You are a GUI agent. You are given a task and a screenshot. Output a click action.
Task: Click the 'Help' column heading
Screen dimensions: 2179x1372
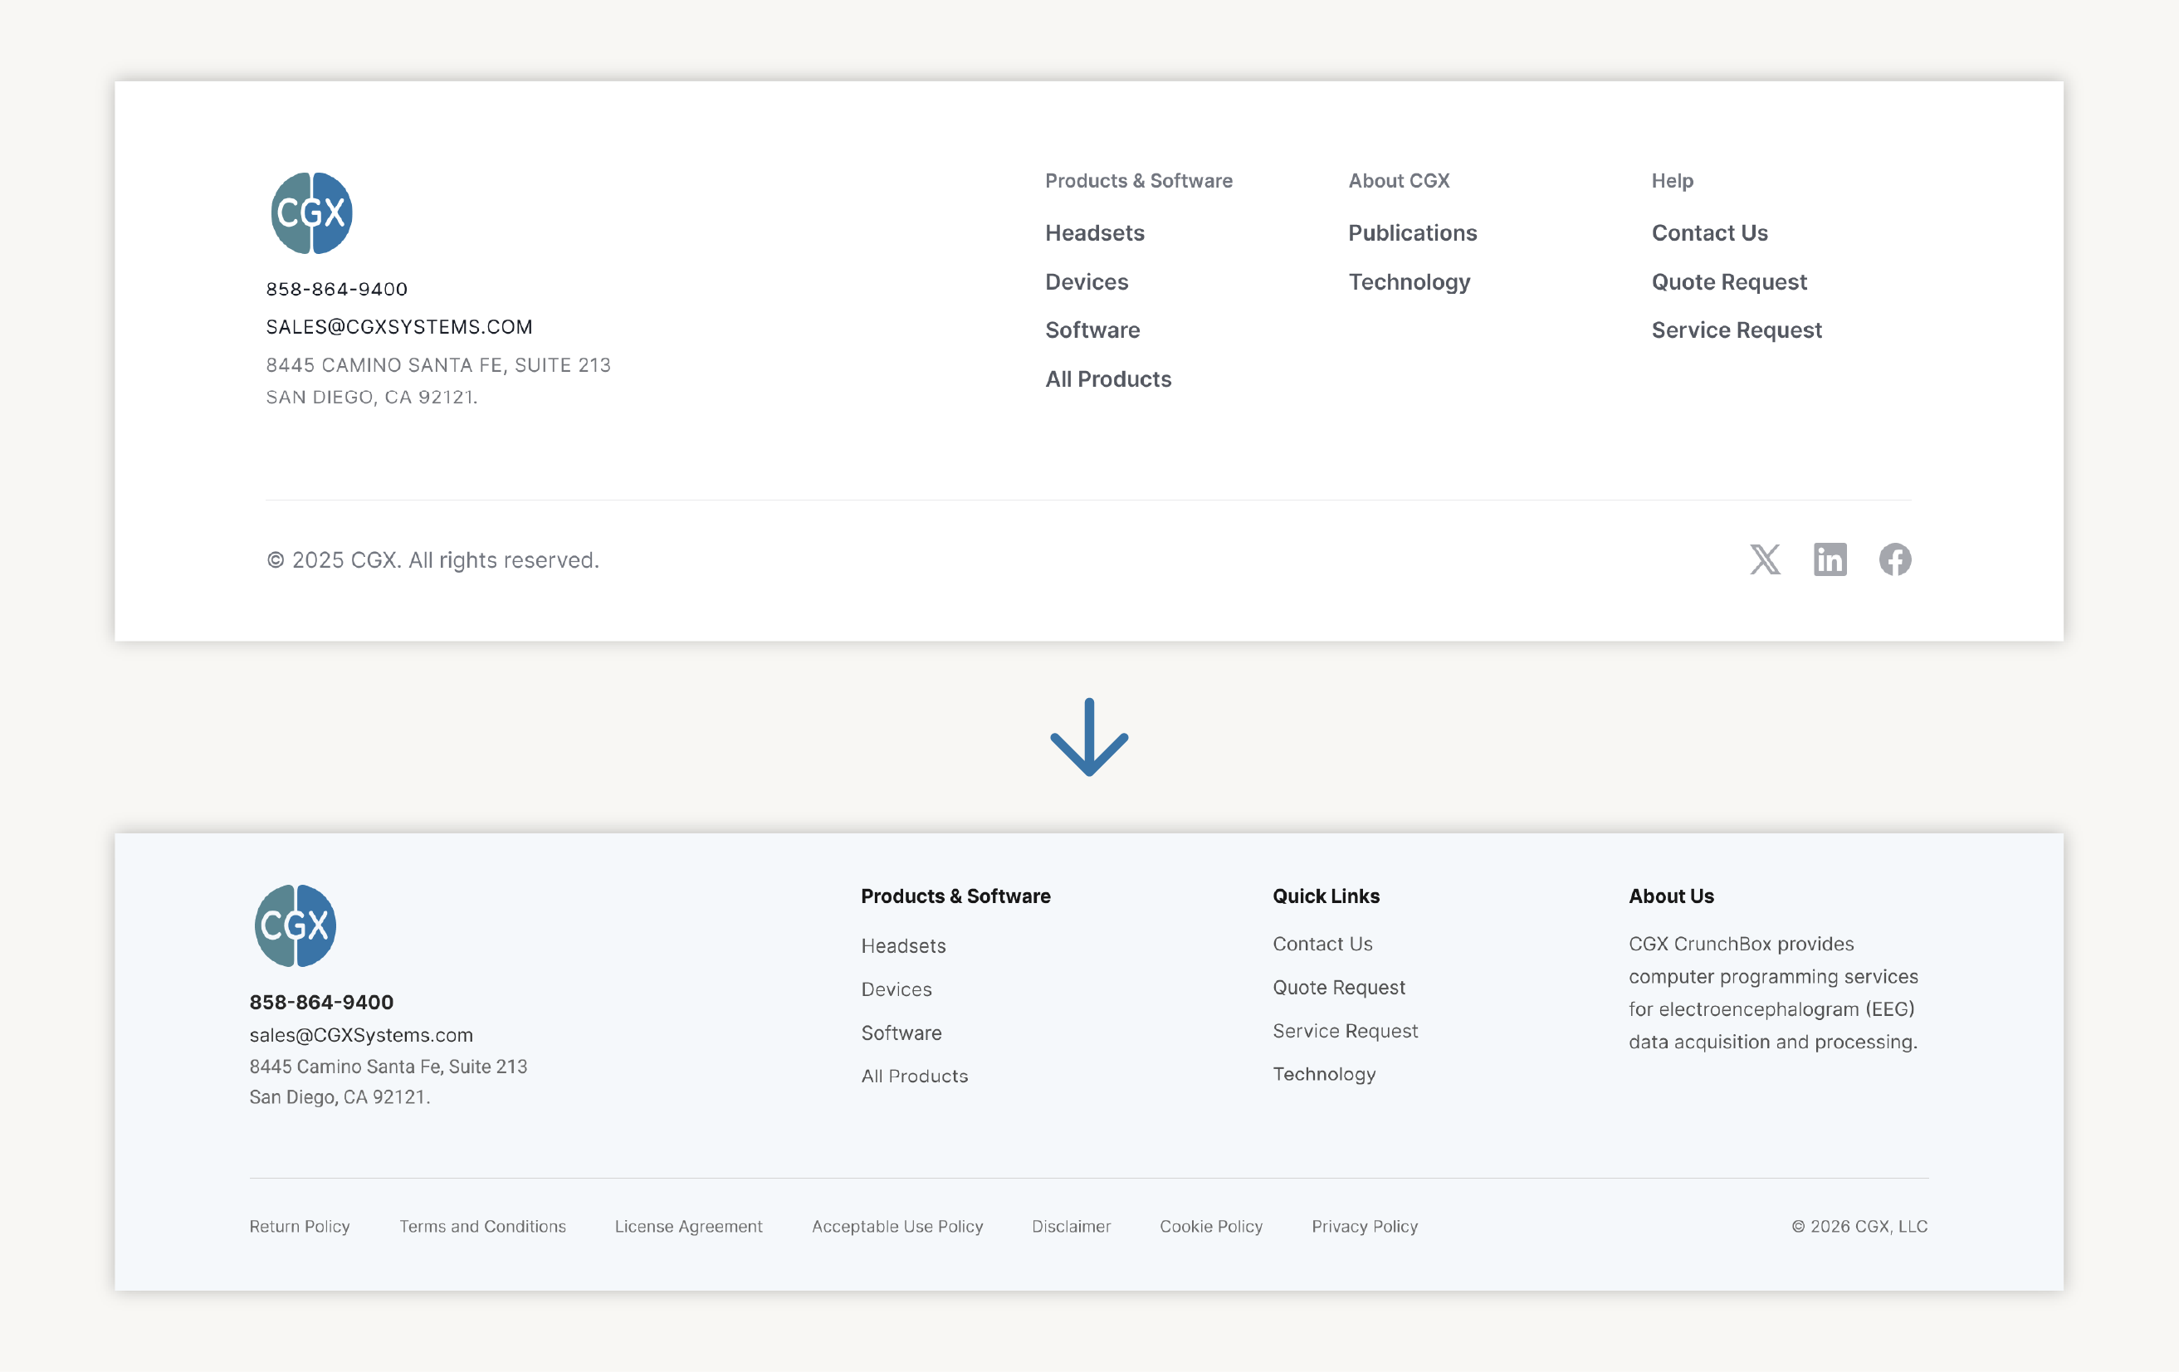tap(1673, 181)
